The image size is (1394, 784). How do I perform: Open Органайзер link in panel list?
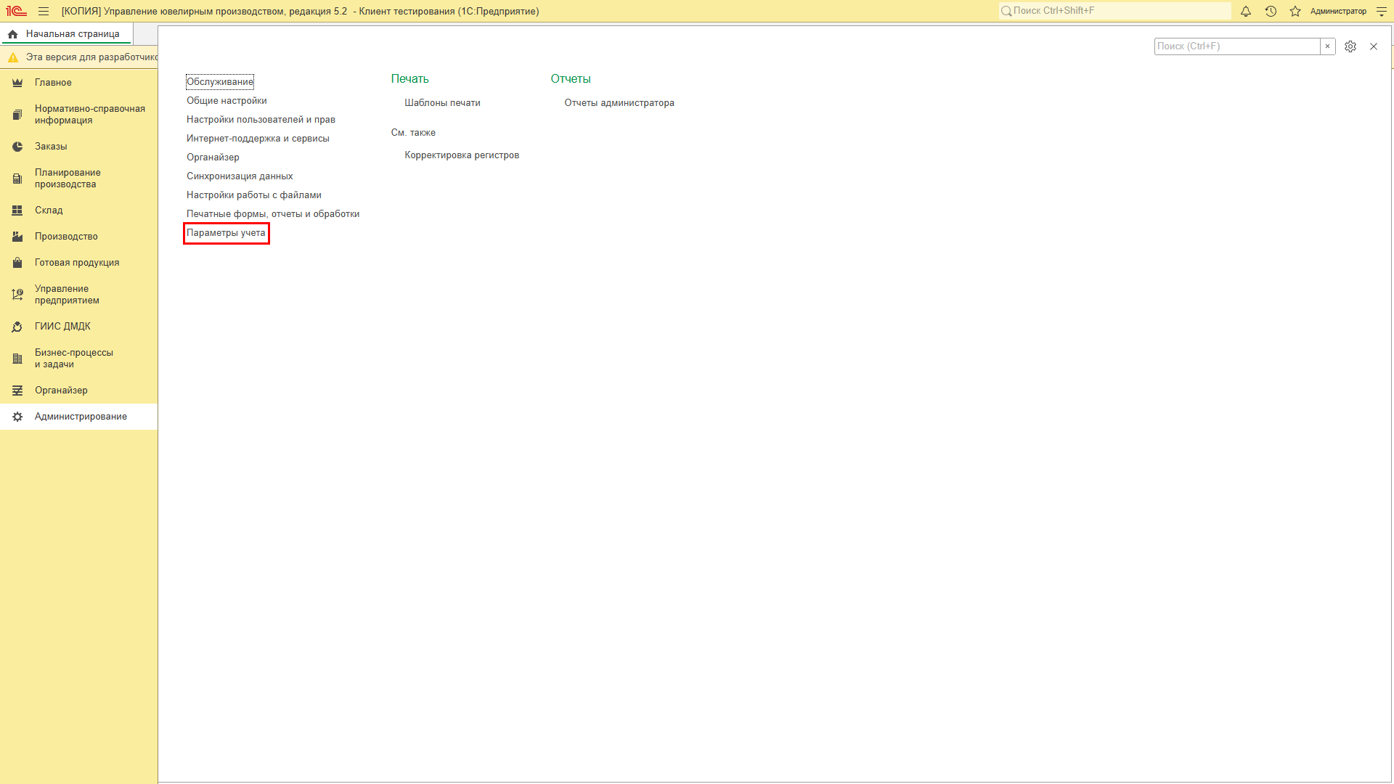point(213,158)
